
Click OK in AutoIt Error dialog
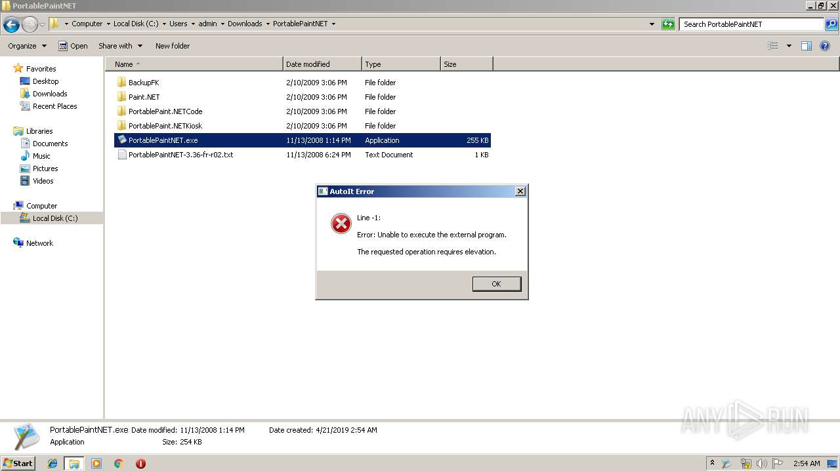pos(496,284)
